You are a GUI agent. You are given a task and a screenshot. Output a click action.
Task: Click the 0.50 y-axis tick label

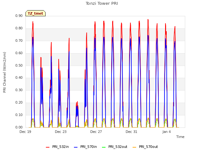[19, 65]
